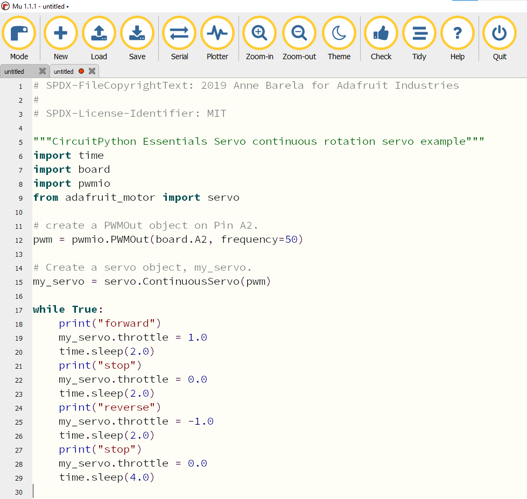Screen dimensions: 527x499
Task: Click the pwmio.PWMOut(board.A2, frequency=50) line
Action: (x=168, y=240)
